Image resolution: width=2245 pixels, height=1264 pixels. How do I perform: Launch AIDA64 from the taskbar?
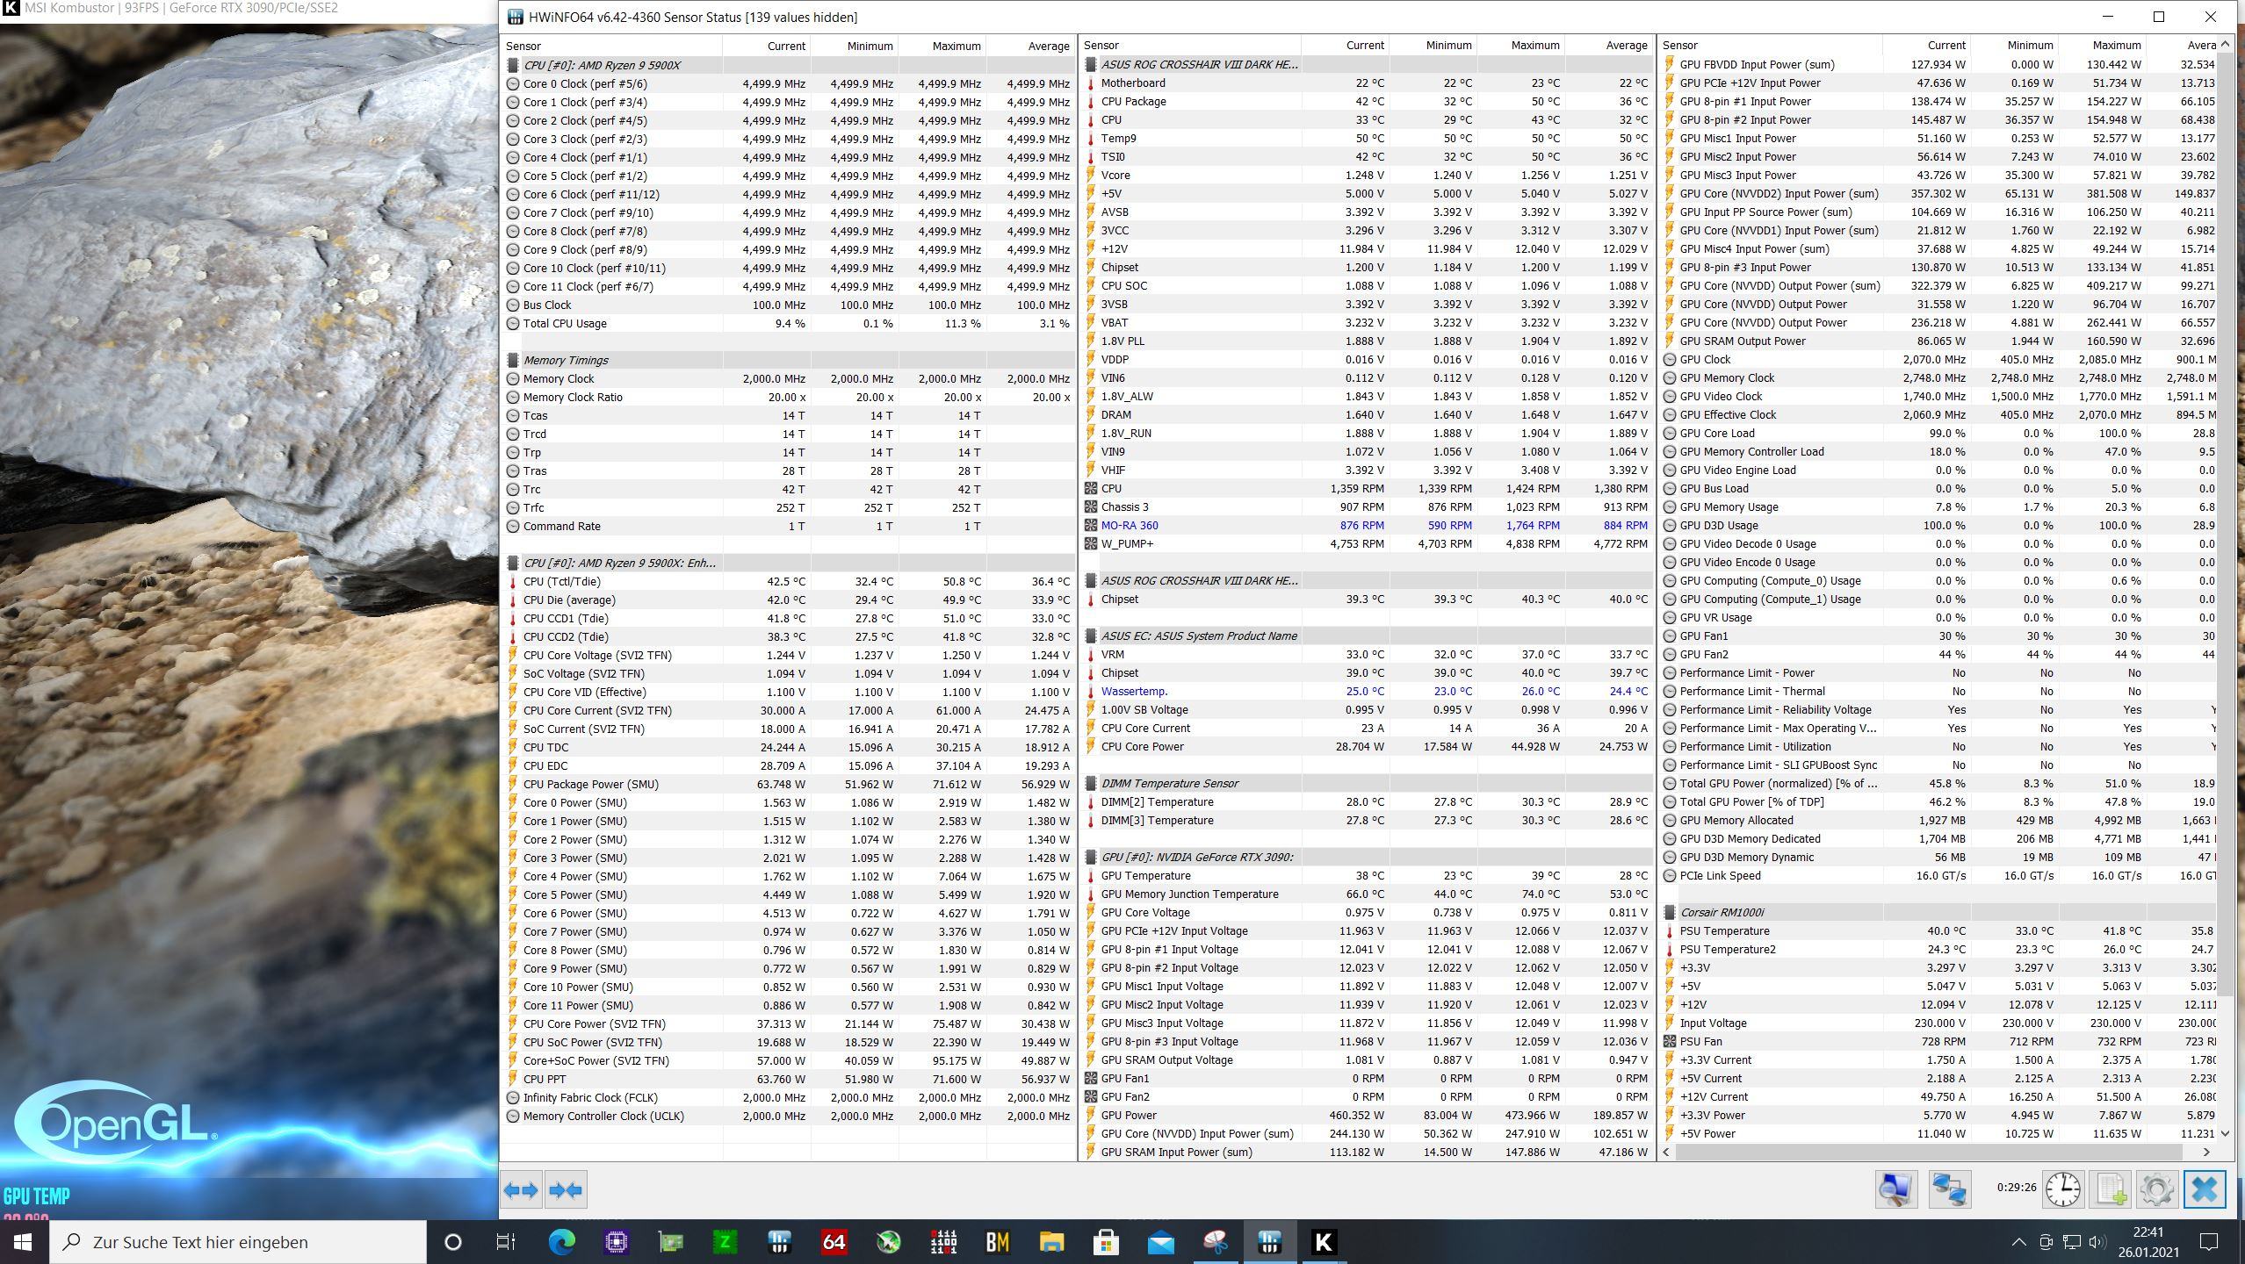(x=834, y=1242)
